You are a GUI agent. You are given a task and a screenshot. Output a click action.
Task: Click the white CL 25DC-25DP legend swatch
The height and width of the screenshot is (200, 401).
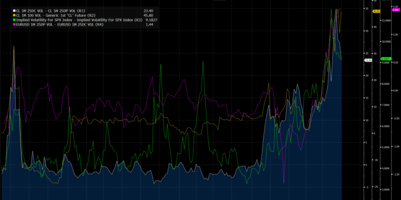[x=14, y=11]
